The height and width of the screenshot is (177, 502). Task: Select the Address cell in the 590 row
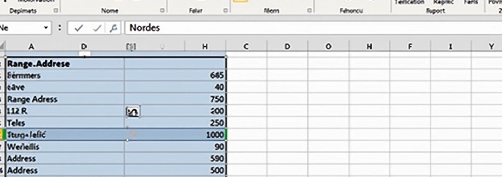[65, 159]
